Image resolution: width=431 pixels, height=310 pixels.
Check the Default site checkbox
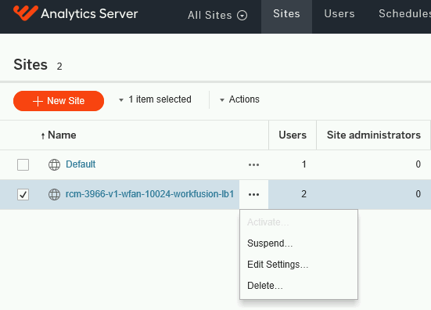23,164
